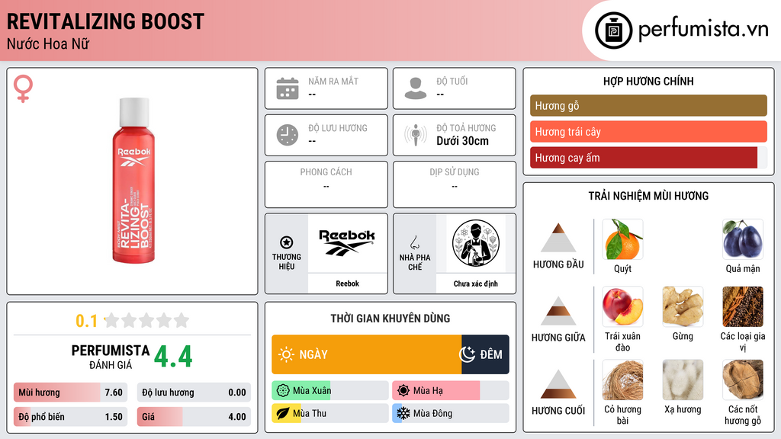The width and height of the screenshot is (781, 439).
Task: Click the Trải nghiệm mùi hương heading
Action: [x=648, y=196]
